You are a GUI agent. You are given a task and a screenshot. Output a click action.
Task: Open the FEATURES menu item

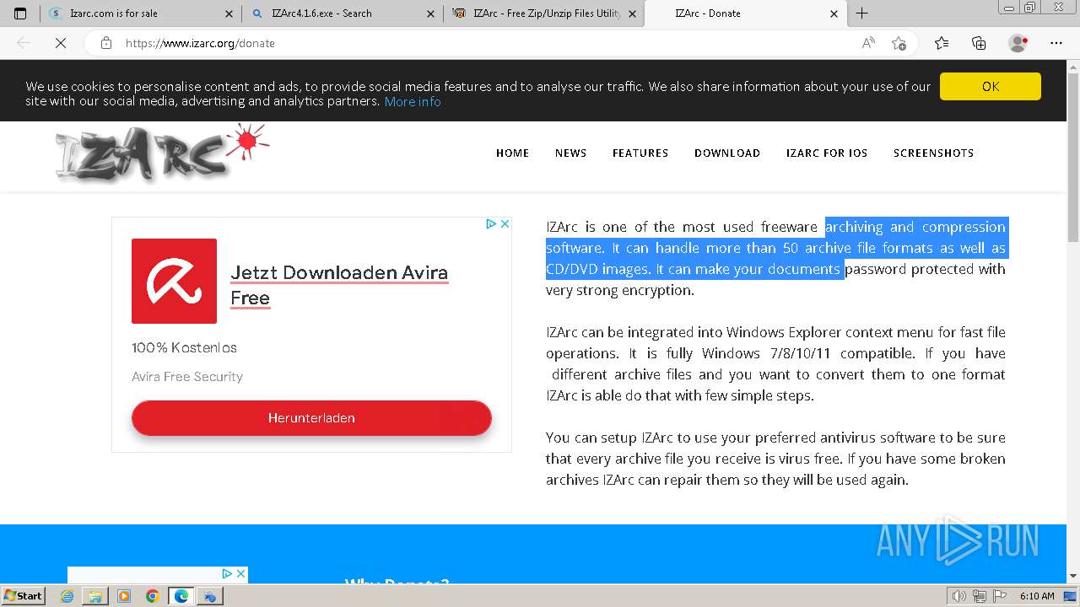[640, 153]
